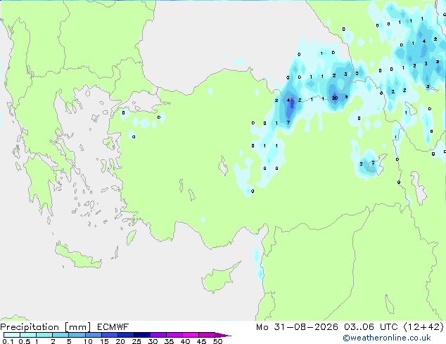Viewport: 446px width, 344px height.
Task: Click on the island of Crete
Action: tap(77, 256)
